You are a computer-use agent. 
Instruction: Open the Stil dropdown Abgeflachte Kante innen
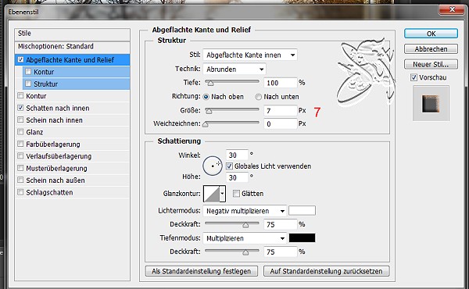pyautogui.click(x=250, y=55)
